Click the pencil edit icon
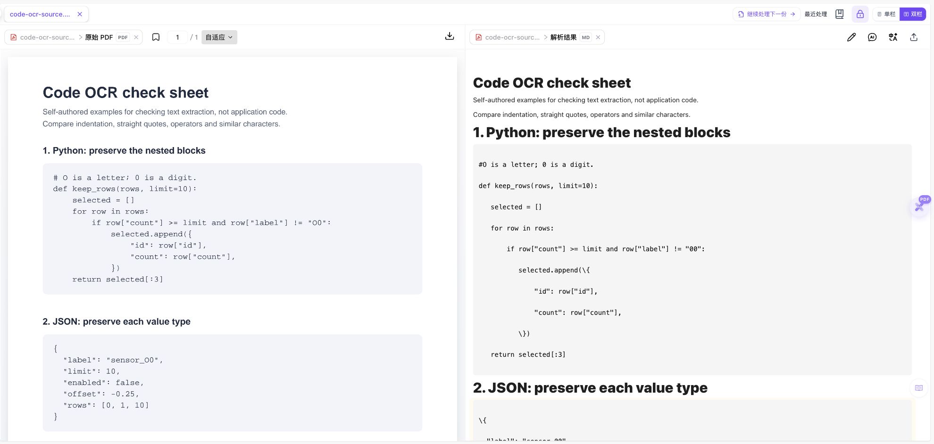 tap(851, 37)
